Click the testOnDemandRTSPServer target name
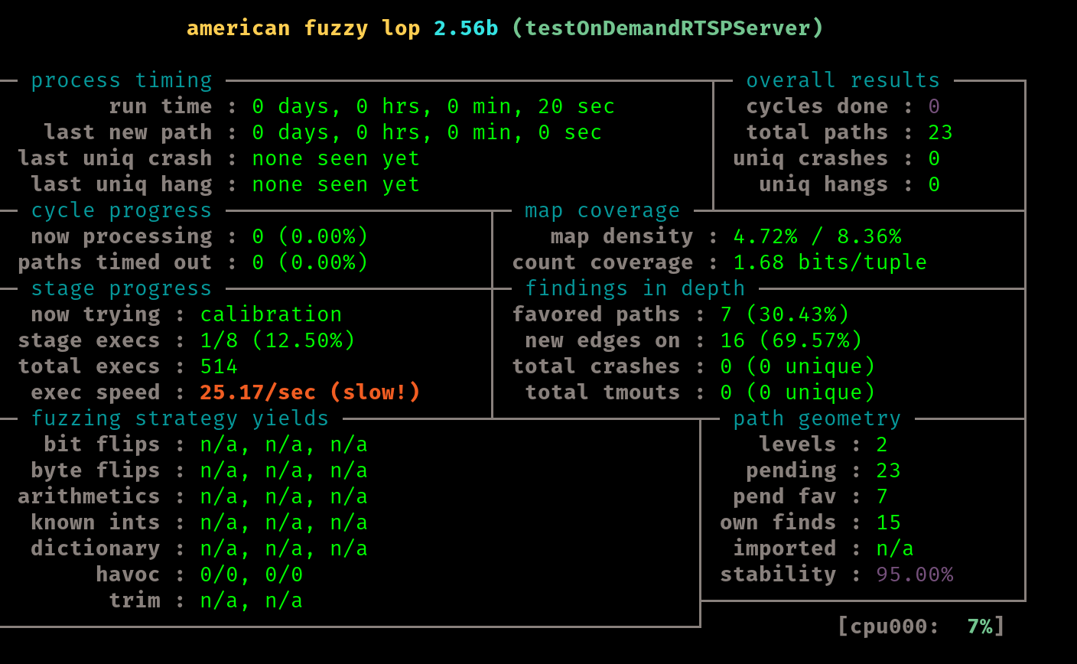This screenshot has height=664, width=1077. [x=666, y=28]
